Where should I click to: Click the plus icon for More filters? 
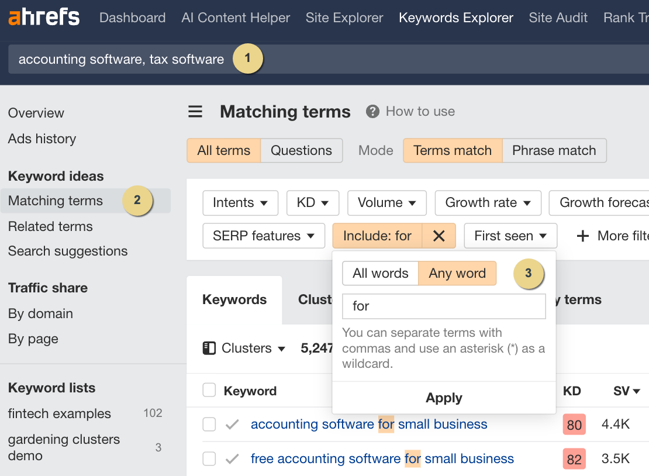click(583, 236)
